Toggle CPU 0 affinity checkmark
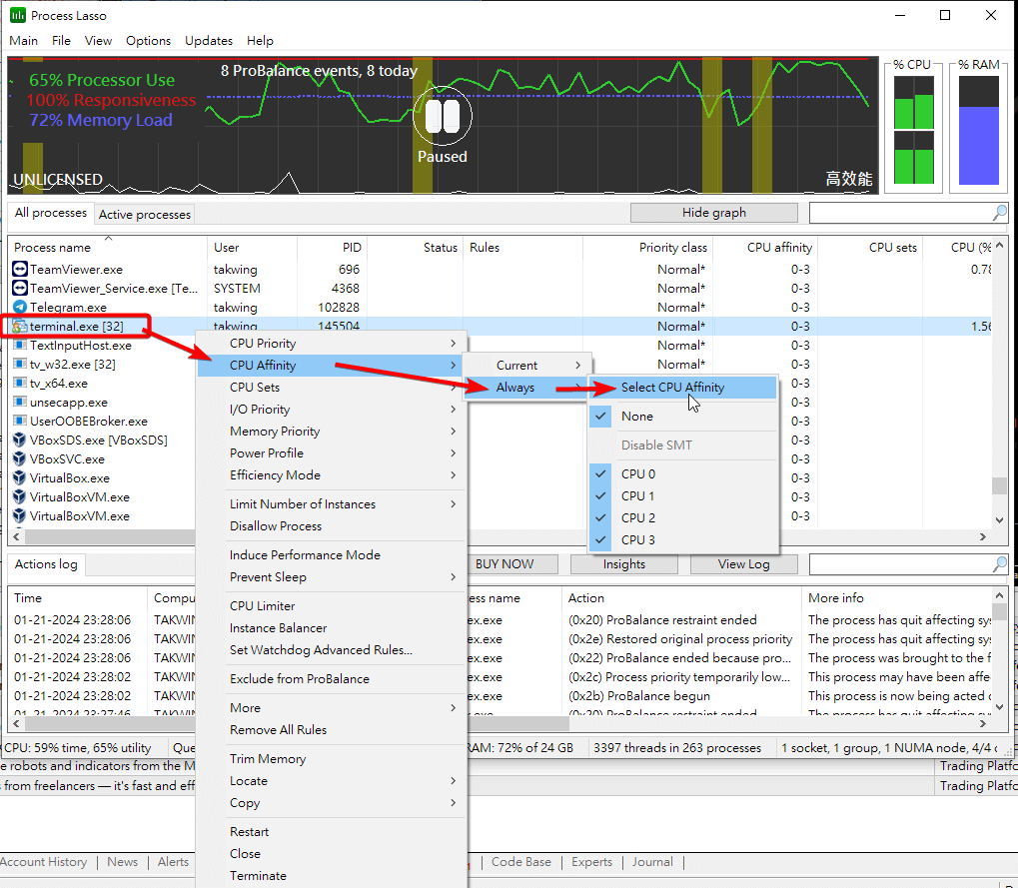1018x888 pixels. click(600, 473)
